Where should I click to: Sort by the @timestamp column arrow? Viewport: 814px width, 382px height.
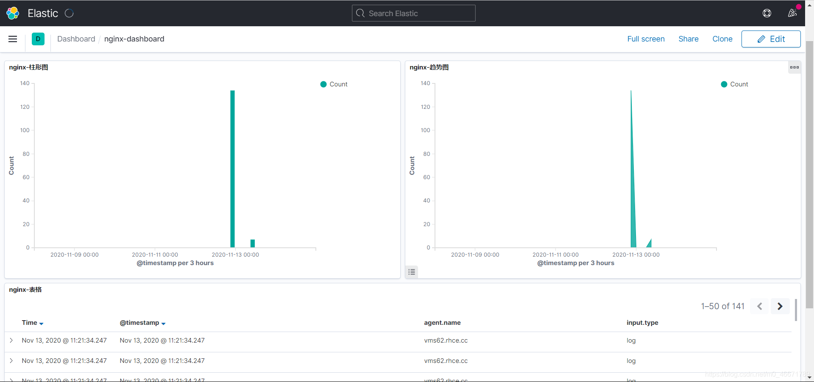point(163,324)
